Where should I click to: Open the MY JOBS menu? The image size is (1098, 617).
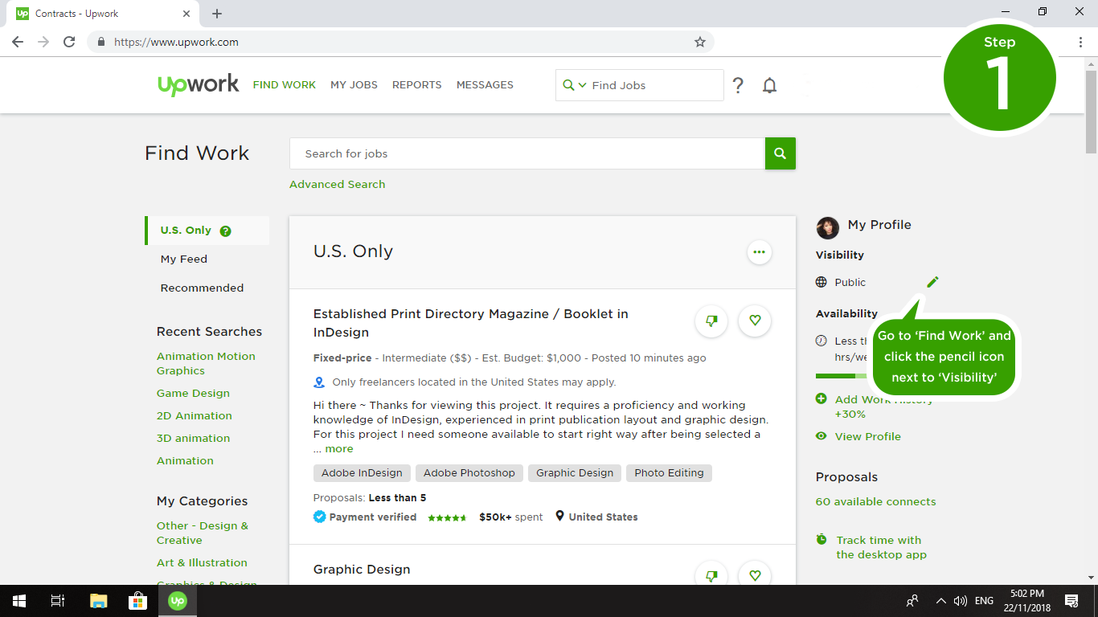(x=354, y=85)
